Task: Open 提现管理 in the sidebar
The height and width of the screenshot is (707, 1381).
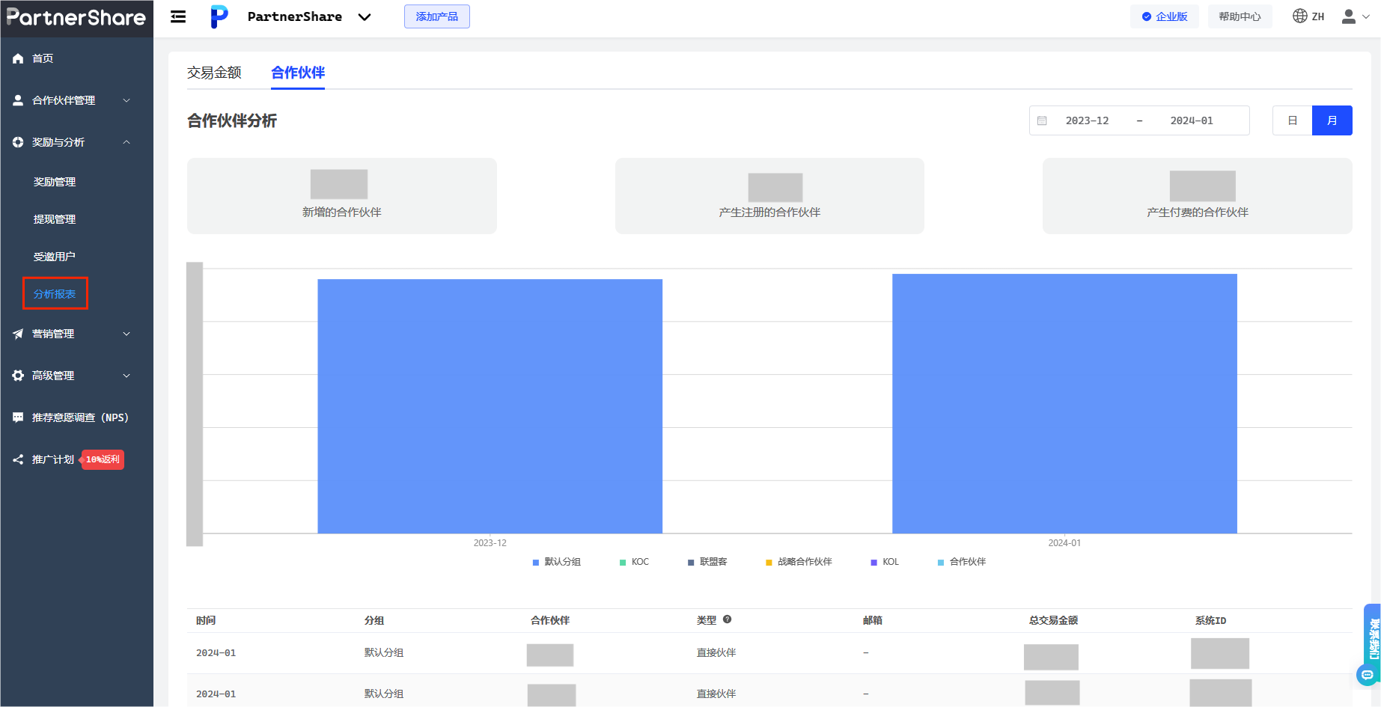Action: coord(55,219)
